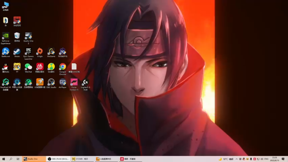Select the VeryKuai VK accelerator shortcut

tap(6, 85)
